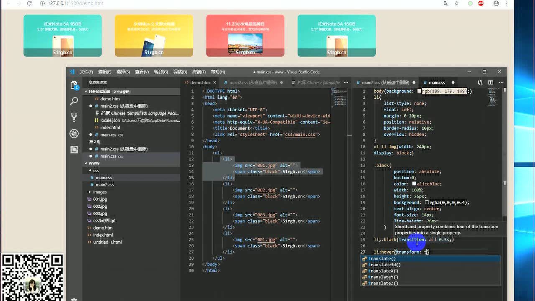Click the 小米Max 2 yellow product card
This screenshot has height=301, width=535.
tap(154, 36)
